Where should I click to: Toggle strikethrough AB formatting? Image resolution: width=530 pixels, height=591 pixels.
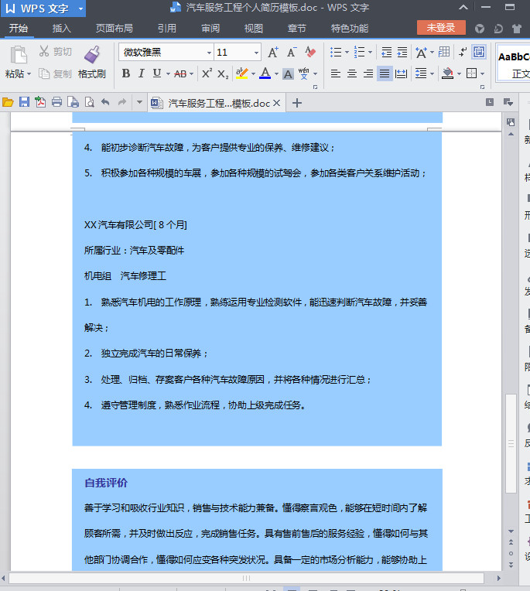pyautogui.click(x=180, y=74)
